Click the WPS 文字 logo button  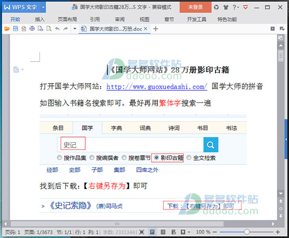20,7
